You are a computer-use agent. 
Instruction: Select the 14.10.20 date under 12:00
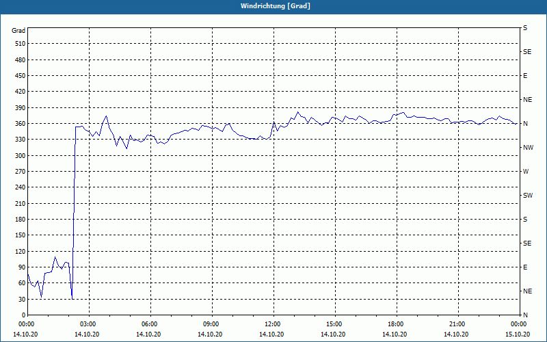(271, 334)
